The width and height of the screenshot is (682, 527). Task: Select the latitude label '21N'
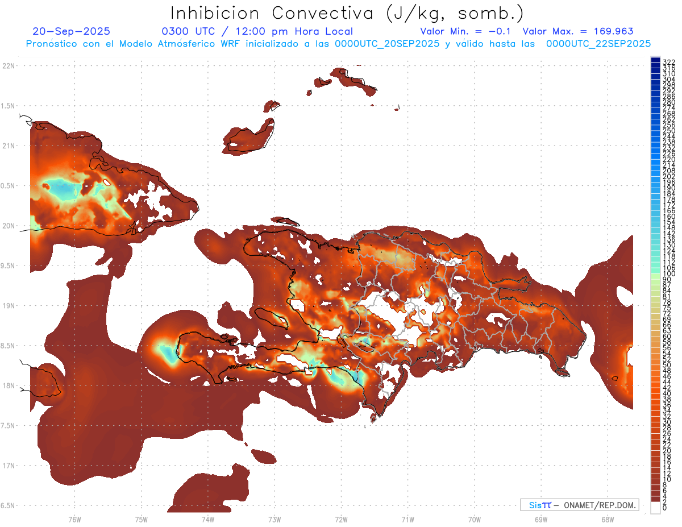click(x=9, y=146)
